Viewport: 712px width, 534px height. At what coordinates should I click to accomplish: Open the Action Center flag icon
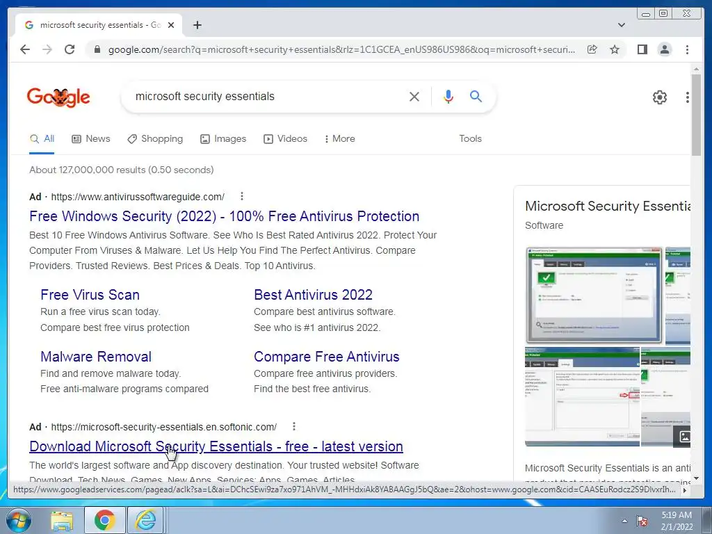click(642, 521)
